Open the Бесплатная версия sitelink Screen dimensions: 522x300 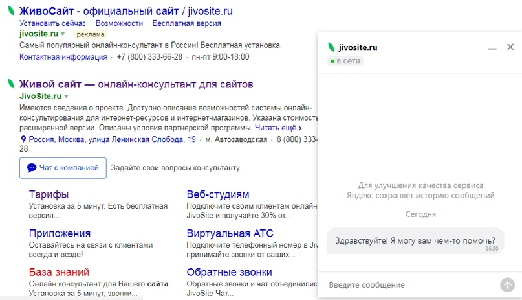[187, 23]
